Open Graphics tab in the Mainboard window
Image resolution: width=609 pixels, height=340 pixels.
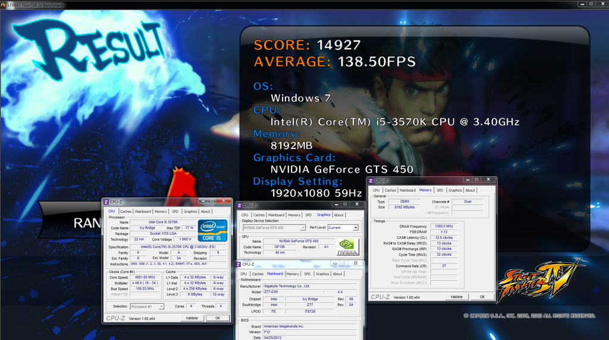pos(322,274)
